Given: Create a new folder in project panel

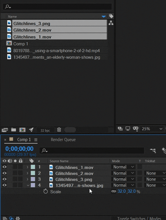Looking at the screenshot, I should (14, 130).
